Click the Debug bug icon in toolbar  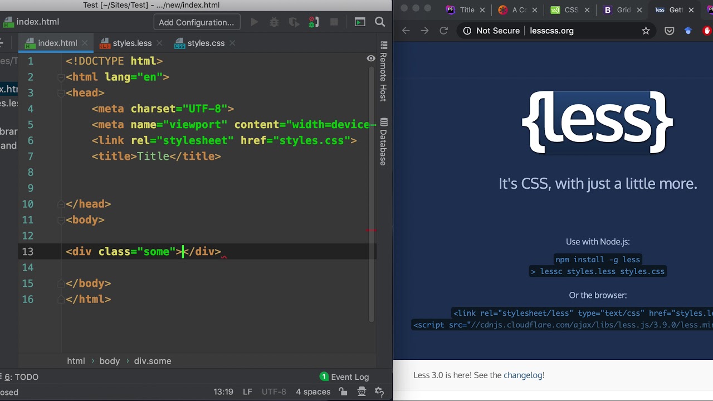(274, 22)
